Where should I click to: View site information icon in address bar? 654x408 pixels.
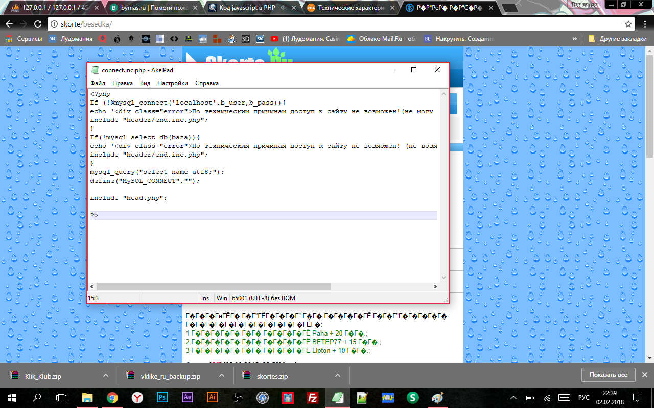point(54,24)
